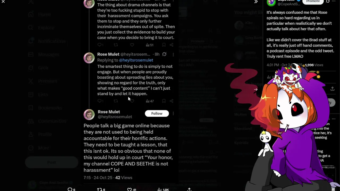Click the Promote button
Viewport: 340px width, 191px height.
(313, 1)
